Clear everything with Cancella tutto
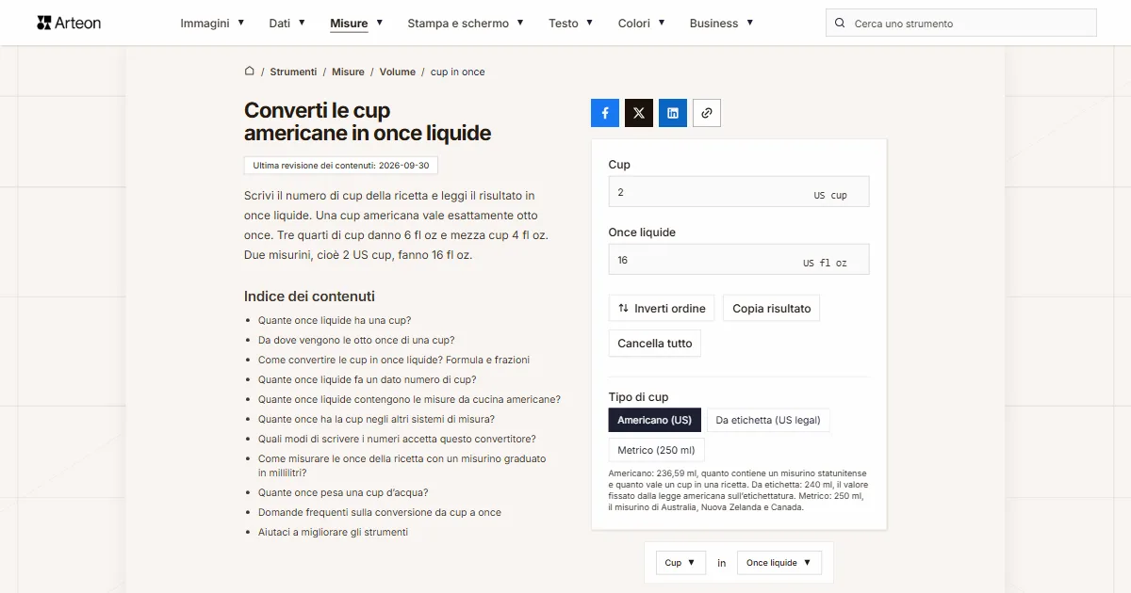This screenshot has height=593, width=1131. pos(655,344)
